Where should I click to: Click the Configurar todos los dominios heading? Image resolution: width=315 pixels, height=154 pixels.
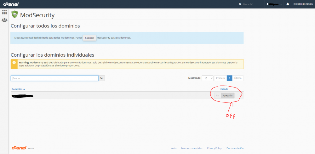pyautogui.click(x=45, y=26)
